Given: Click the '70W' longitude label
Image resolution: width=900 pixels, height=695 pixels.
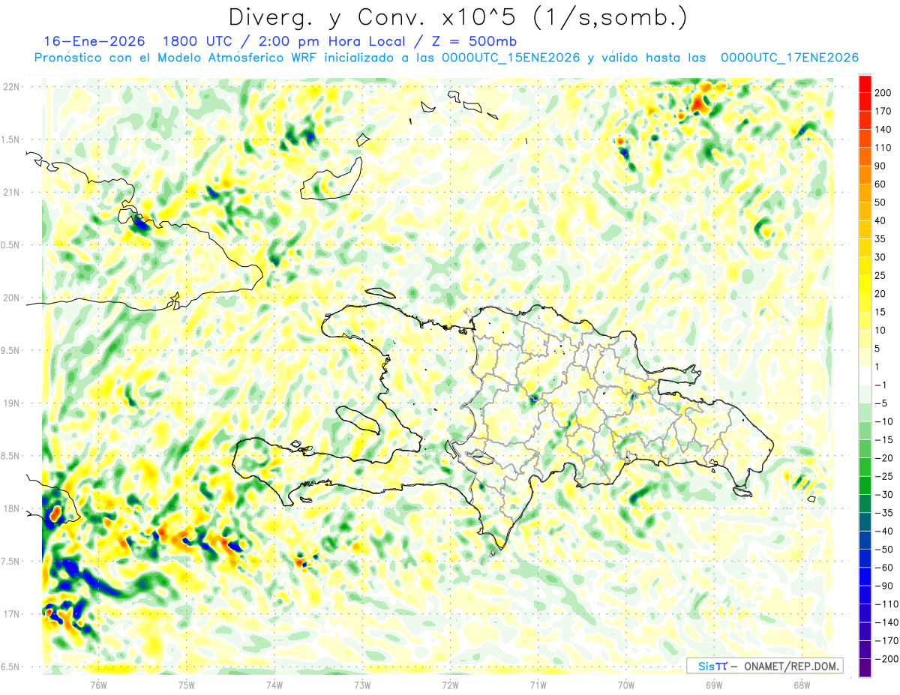Looking at the screenshot, I should click(x=625, y=685).
